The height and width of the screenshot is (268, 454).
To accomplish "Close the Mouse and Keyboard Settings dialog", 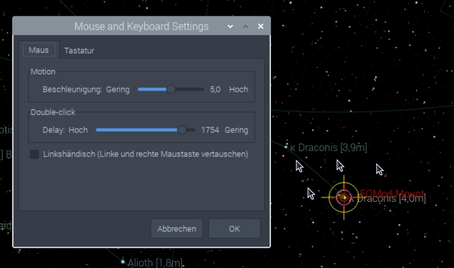I will [x=260, y=26].
